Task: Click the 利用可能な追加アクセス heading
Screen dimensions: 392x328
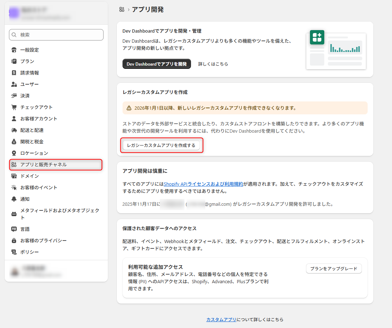Action: pos(156,267)
